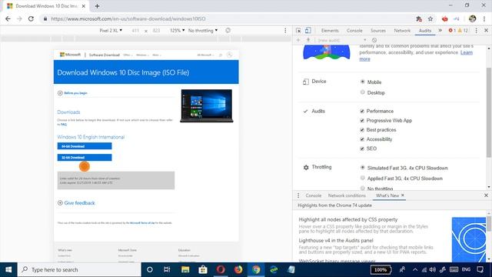The image size is (492, 277).
Task: Close the bottom drawer panel
Action: point(486,195)
